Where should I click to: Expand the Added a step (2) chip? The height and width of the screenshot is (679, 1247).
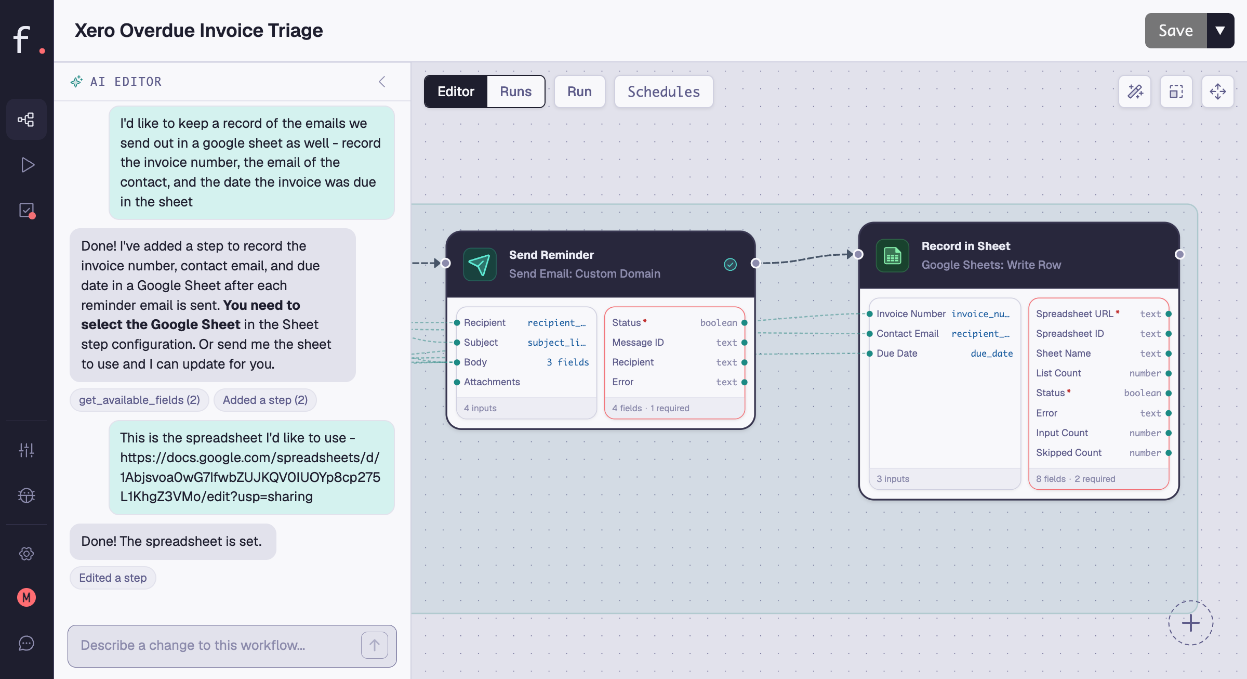(265, 400)
